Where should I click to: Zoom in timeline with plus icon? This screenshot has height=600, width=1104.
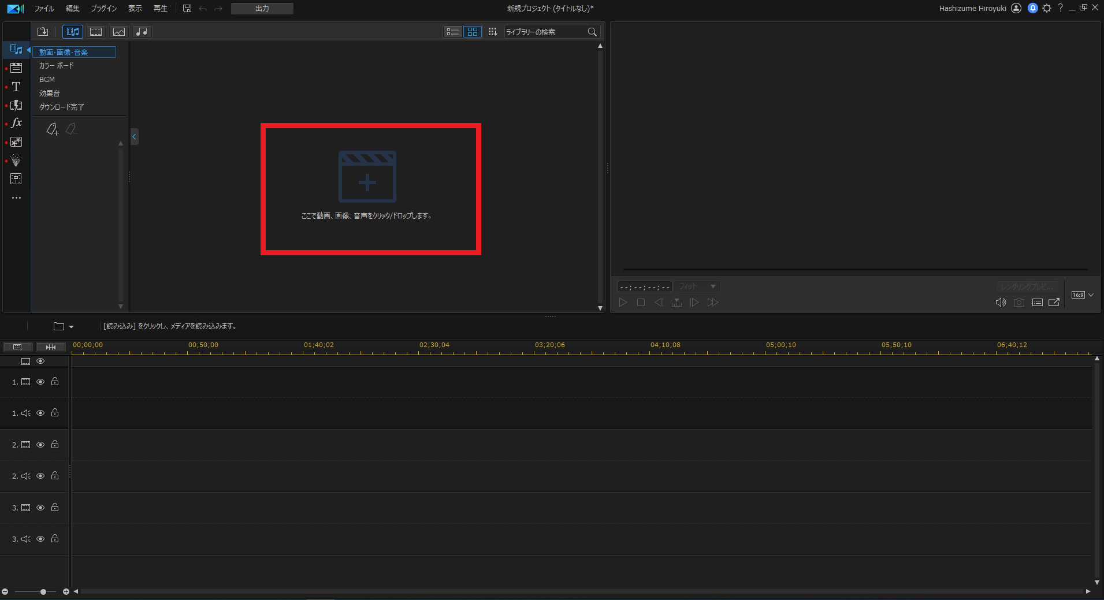66,592
